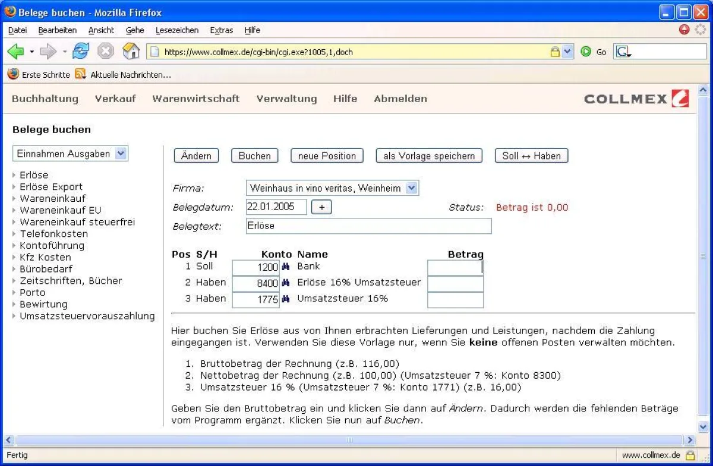
Task: Click the vertical scrollbar down arrow
Action: coord(702,426)
